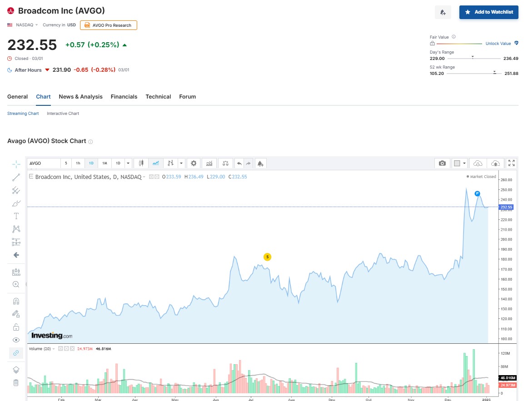
Task: Select the 1M interval
Action: point(105,163)
